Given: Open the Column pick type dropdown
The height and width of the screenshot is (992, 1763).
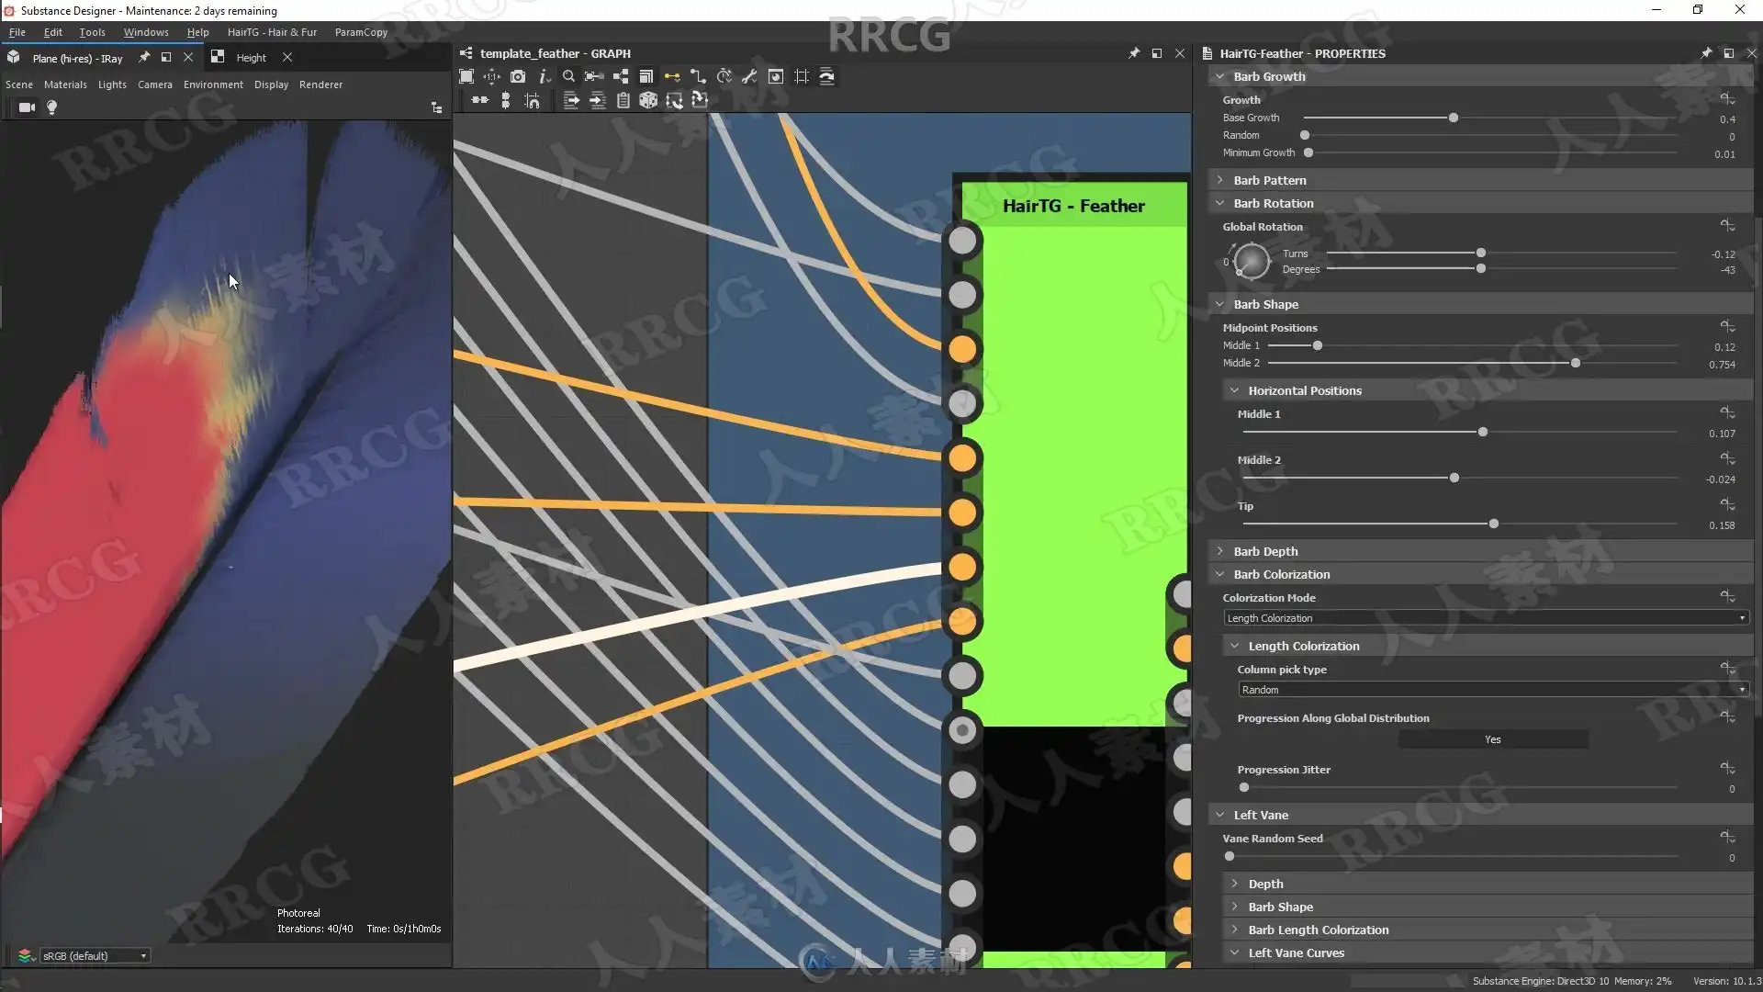Looking at the screenshot, I should (1492, 690).
